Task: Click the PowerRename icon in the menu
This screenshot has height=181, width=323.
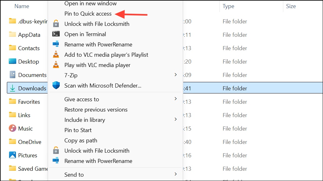Action: pos(56,44)
